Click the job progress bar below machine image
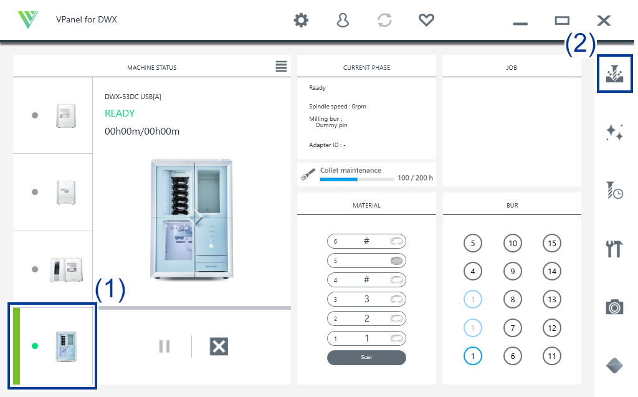The height and width of the screenshot is (397, 638). pos(194,308)
